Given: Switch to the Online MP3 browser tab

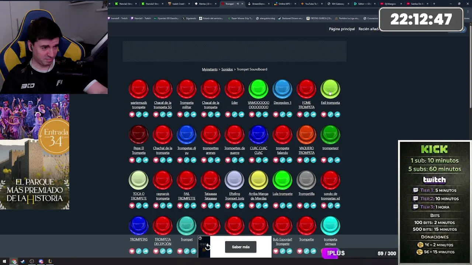Looking at the screenshot, I should point(284,4).
